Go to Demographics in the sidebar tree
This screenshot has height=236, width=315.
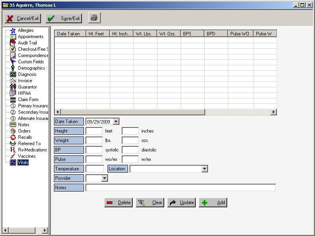(31, 68)
